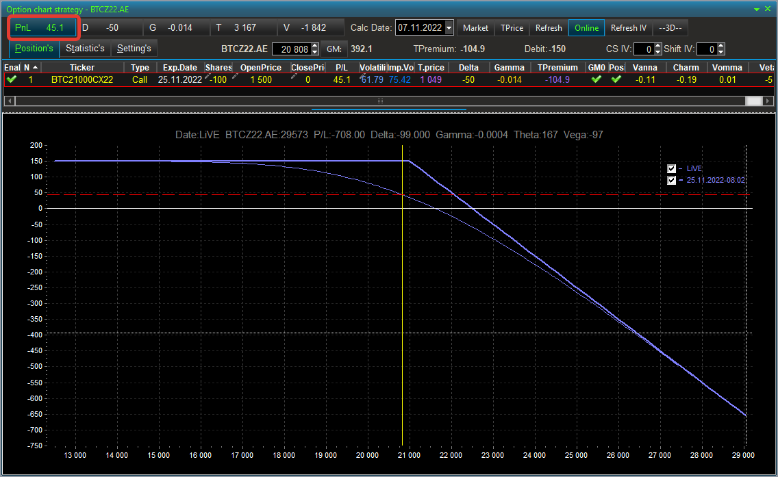Screen dimensions: 778x477
Task: Toggle the LIVE legend checkbox
Action: click(x=671, y=168)
